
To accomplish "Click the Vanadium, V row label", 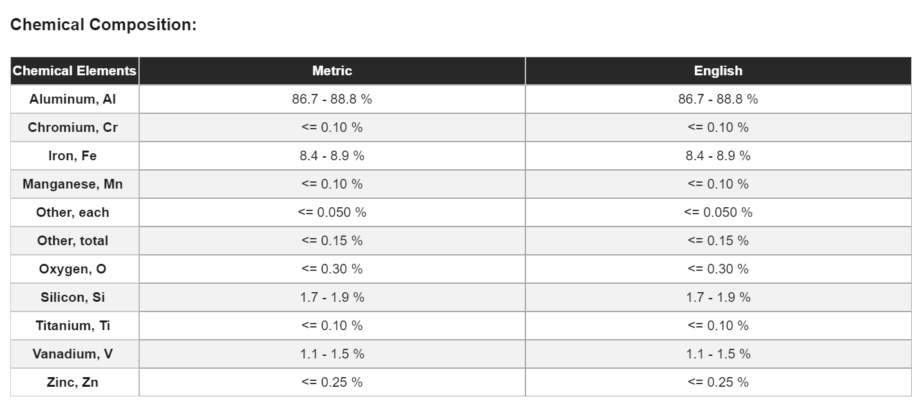I will point(73,354).
